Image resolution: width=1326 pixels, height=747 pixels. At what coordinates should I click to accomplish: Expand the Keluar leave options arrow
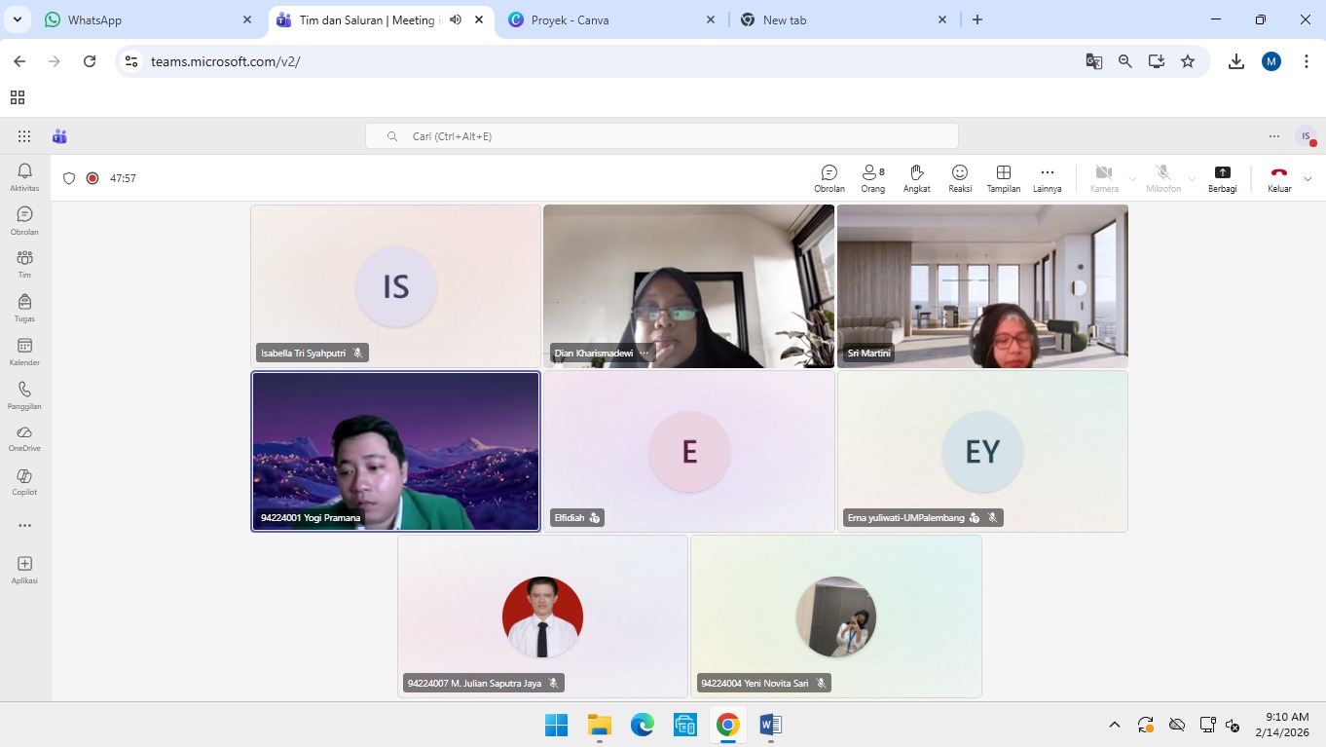tap(1308, 179)
